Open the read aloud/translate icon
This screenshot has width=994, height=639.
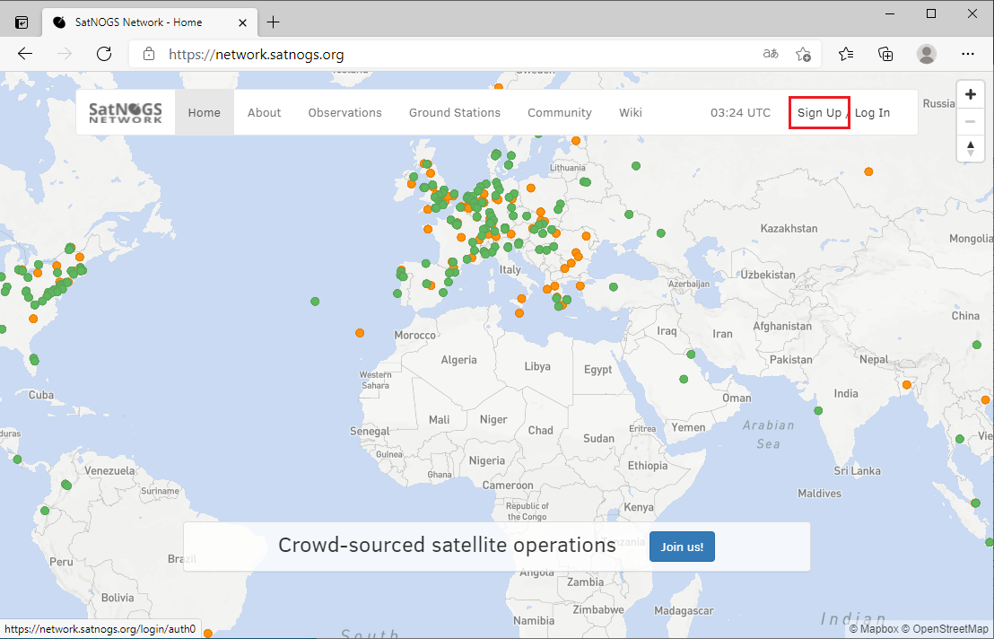[x=770, y=54]
